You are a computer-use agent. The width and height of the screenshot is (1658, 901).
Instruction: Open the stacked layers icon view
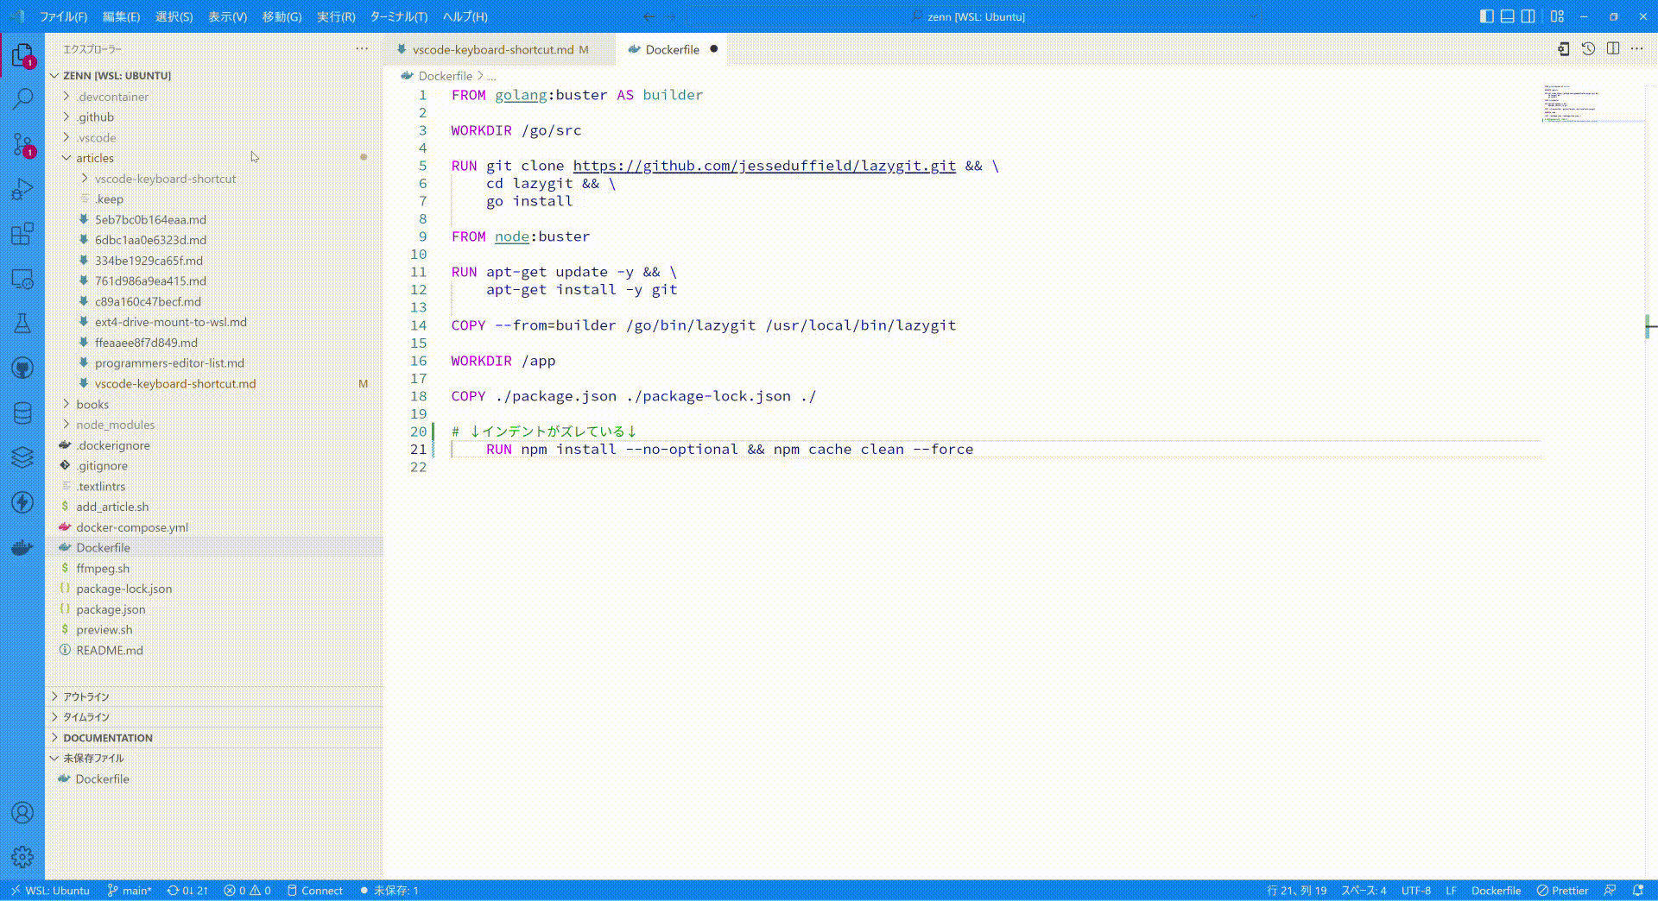click(22, 457)
